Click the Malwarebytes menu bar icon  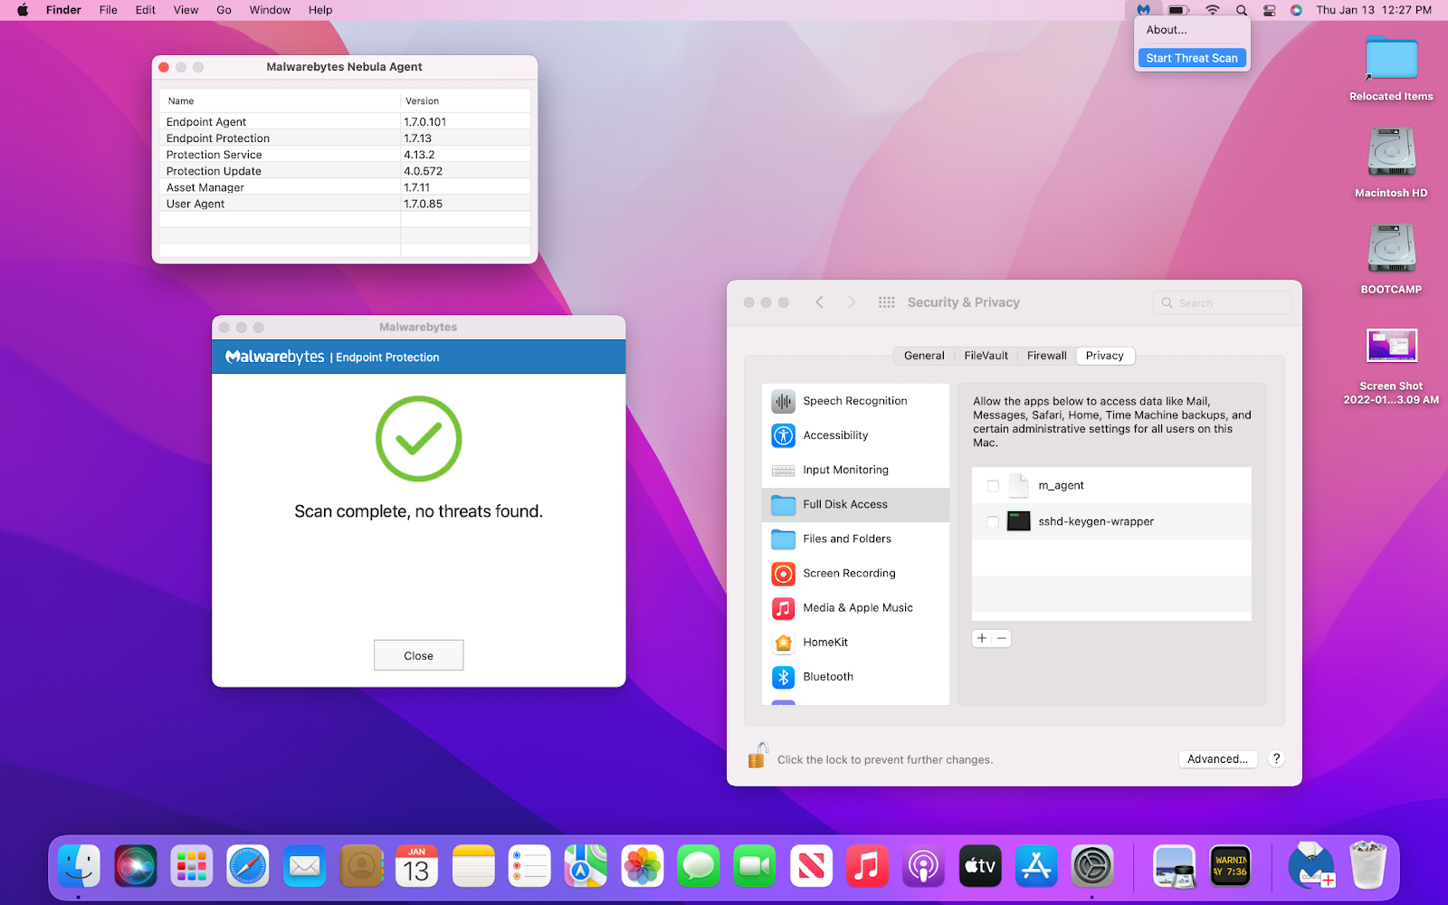(x=1144, y=10)
